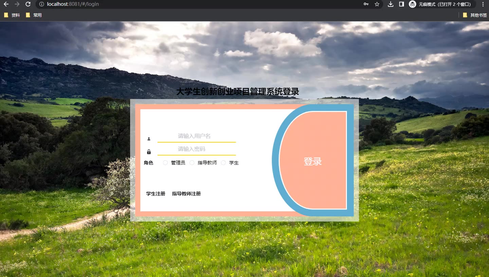Open the 指导教师注册 registration link

pyautogui.click(x=186, y=194)
